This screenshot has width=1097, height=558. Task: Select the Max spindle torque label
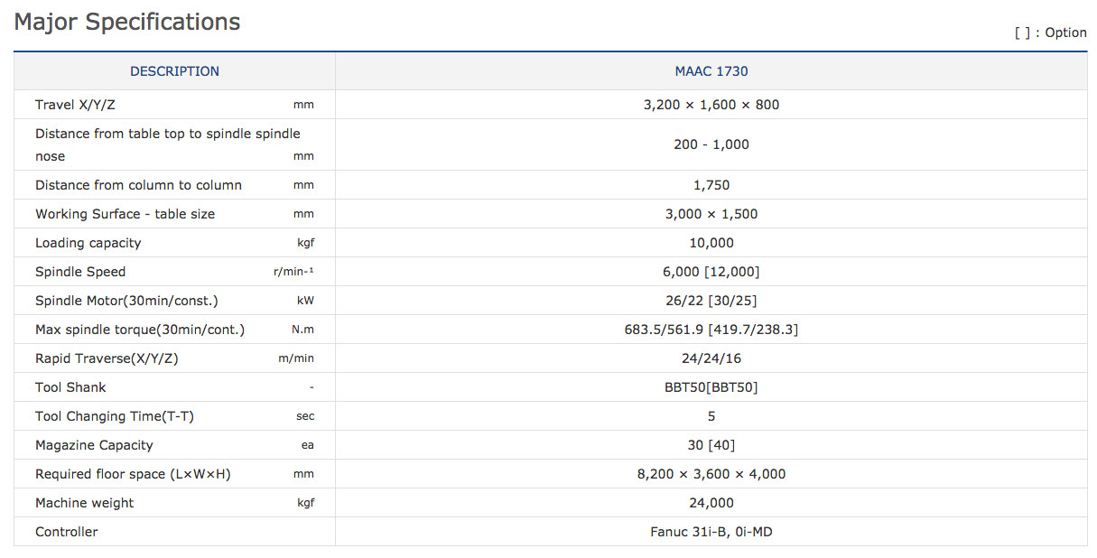pyautogui.click(x=140, y=330)
